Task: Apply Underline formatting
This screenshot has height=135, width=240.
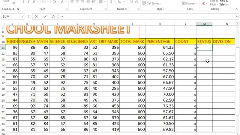Action: pos(34,1)
